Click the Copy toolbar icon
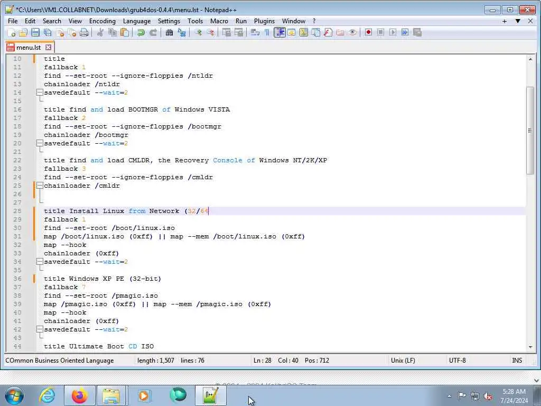541x406 pixels. (x=113, y=32)
